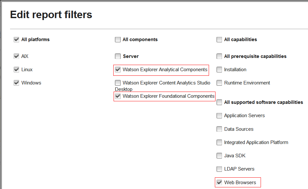Image resolution: width=308 pixels, height=189 pixels.
Task: Uncheck the Web Browsers checkbox
Action: coord(219,182)
